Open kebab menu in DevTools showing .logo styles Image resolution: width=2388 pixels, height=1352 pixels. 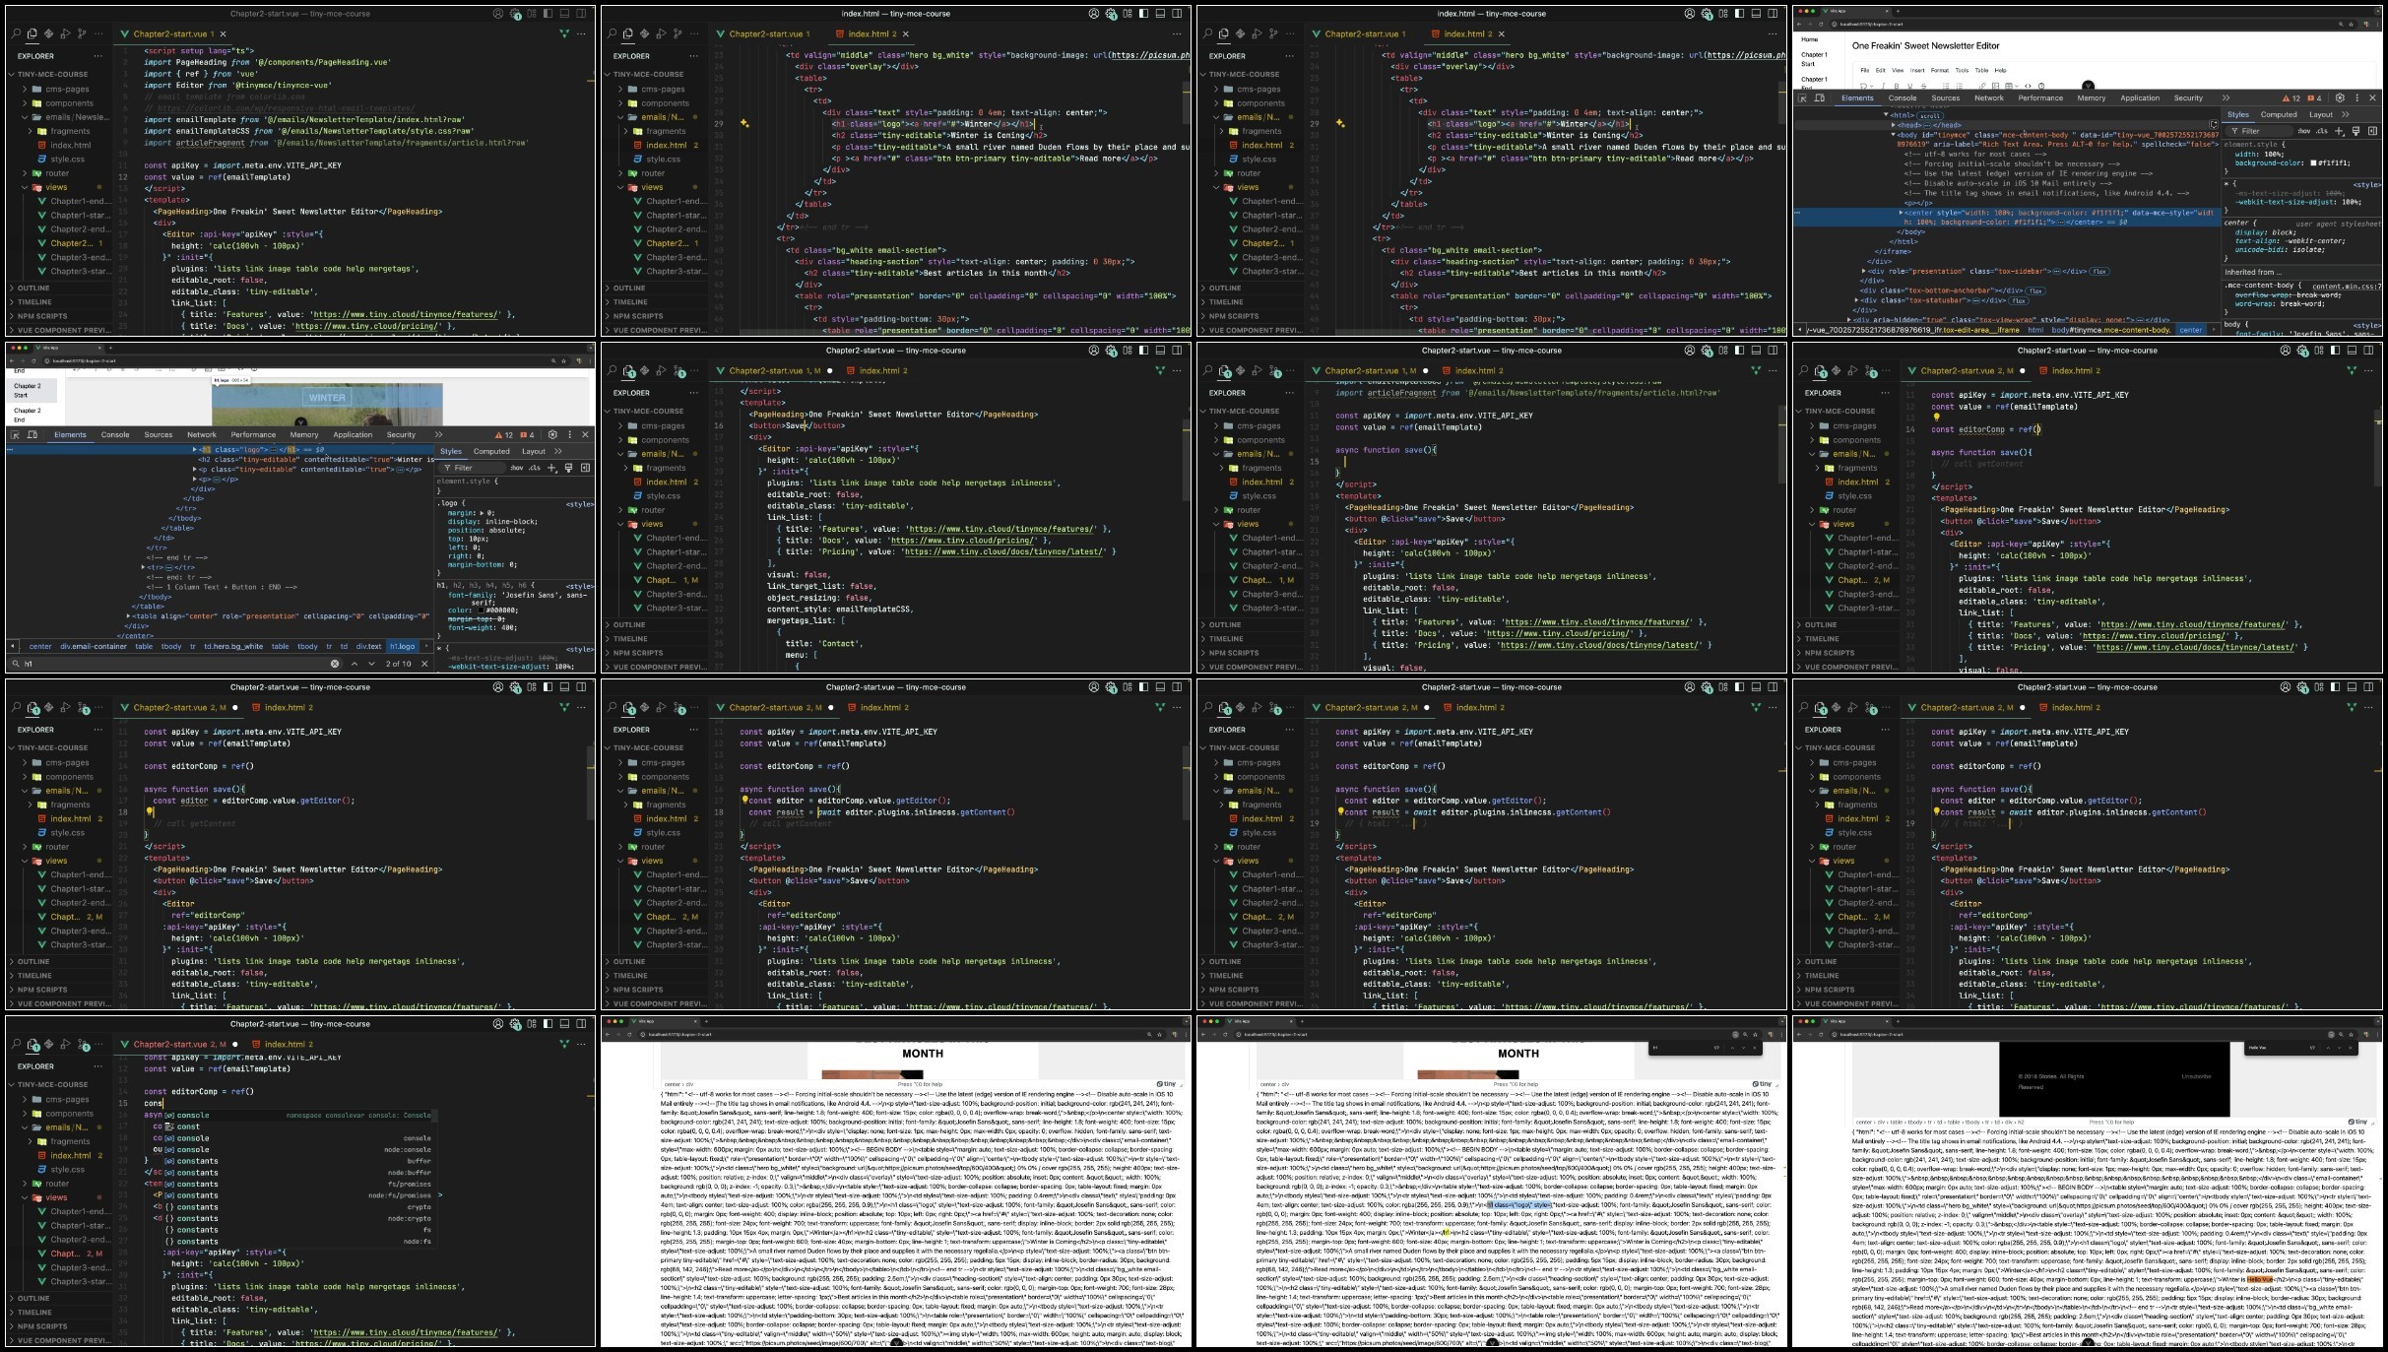pos(570,434)
